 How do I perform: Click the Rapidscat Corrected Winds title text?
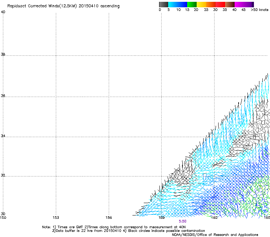coord(63,6)
